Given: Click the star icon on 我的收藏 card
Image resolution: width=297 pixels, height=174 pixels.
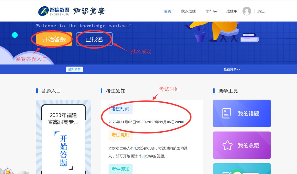Looking at the screenshot, I should coord(227,145).
